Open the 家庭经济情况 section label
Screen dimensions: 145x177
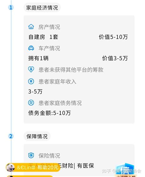[x=42, y=8]
